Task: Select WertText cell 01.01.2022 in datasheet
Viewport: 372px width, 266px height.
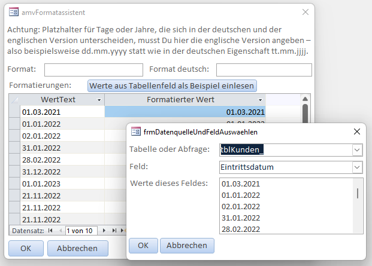Action: tap(62, 124)
